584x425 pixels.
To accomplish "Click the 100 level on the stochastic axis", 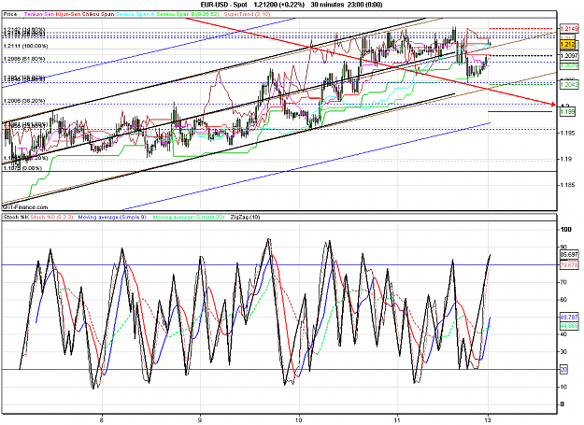I will click(x=566, y=230).
